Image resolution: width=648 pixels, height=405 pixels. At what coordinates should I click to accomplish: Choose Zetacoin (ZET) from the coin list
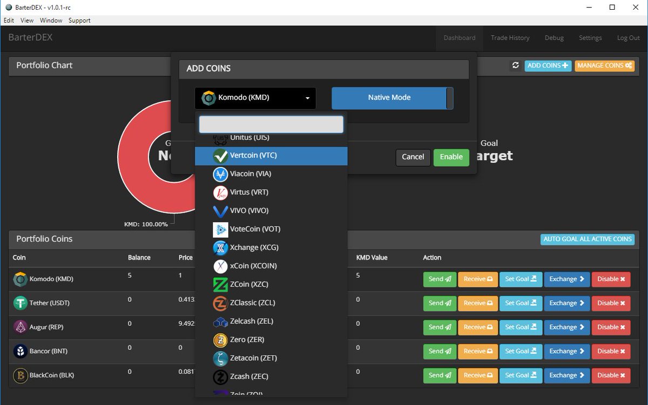click(x=271, y=358)
